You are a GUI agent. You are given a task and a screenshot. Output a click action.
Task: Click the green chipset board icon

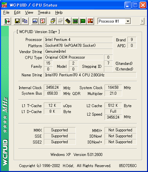tap(75, 21)
